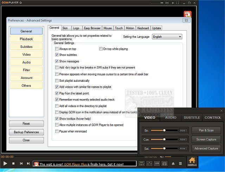Screen dimensions: 225x172
Task: Open the 360 degree video mode icon
Action: (x=142, y=164)
